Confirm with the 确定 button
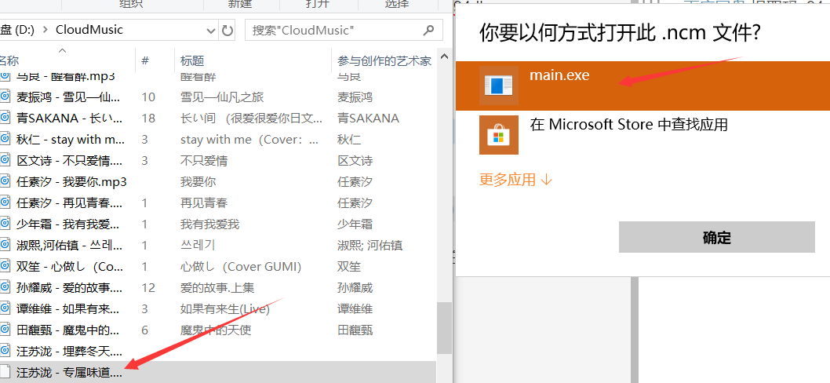Image resolution: width=830 pixels, height=383 pixels. (x=717, y=237)
